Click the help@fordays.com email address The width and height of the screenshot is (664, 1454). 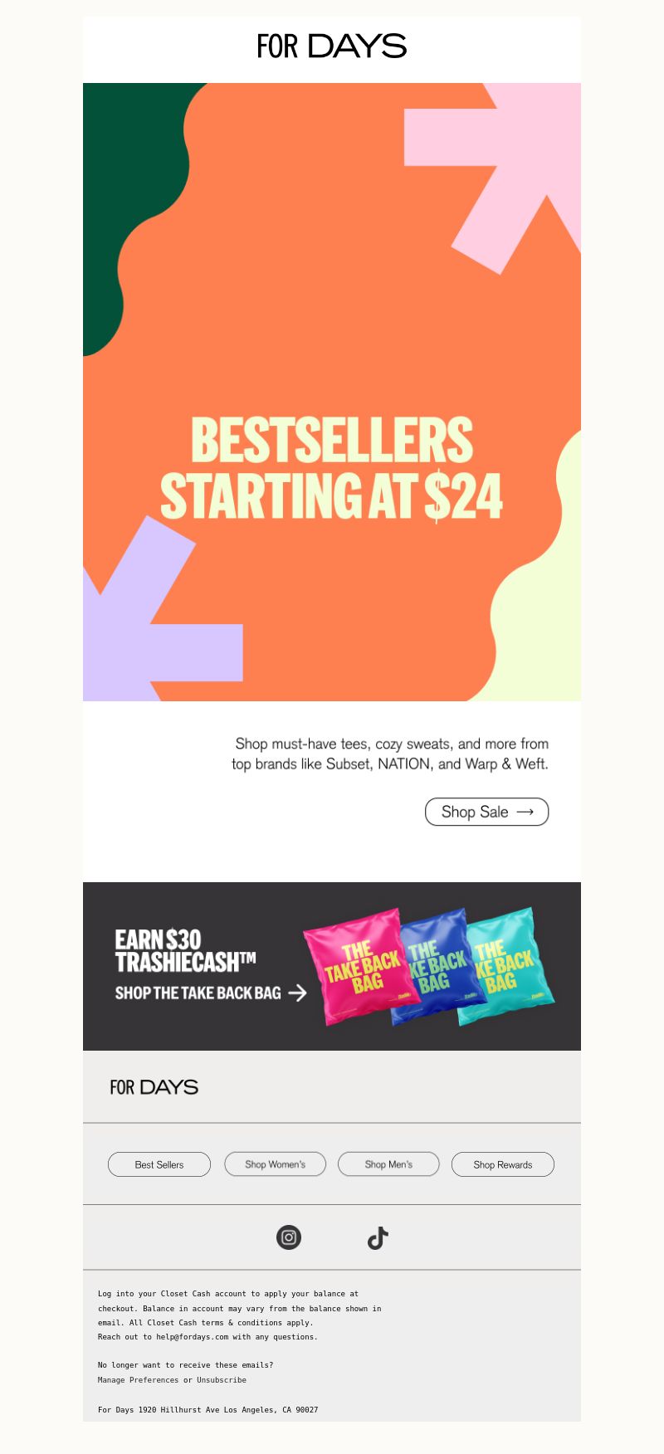click(x=192, y=1337)
